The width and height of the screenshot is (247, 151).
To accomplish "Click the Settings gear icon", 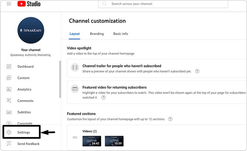I will pyautogui.click(x=9, y=132).
